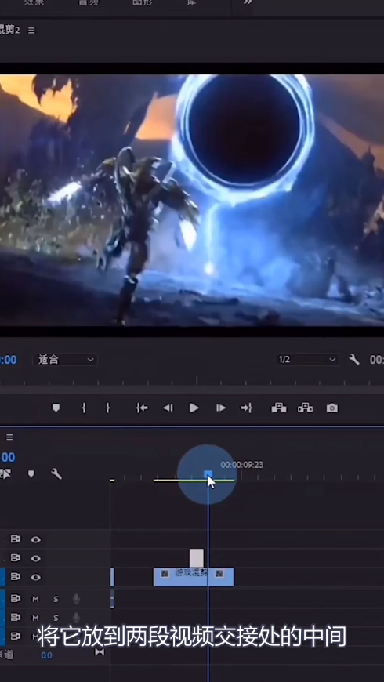Select the 游戏混剪 clip in timeline

pyautogui.click(x=194, y=577)
